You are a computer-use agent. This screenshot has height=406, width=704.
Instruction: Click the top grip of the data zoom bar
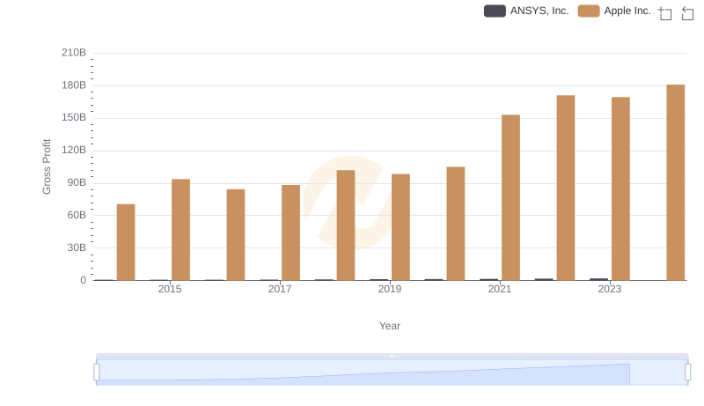click(392, 356)
